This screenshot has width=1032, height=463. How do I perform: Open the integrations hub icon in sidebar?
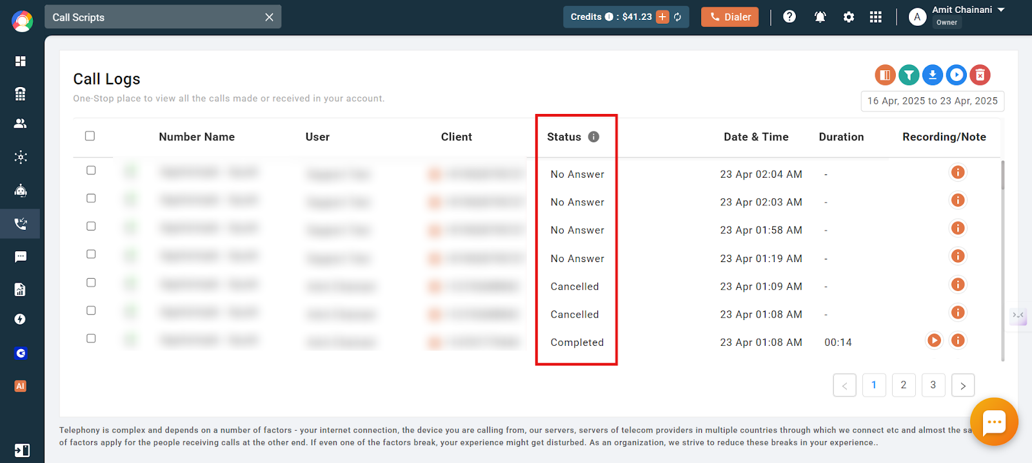click(21, 157)
